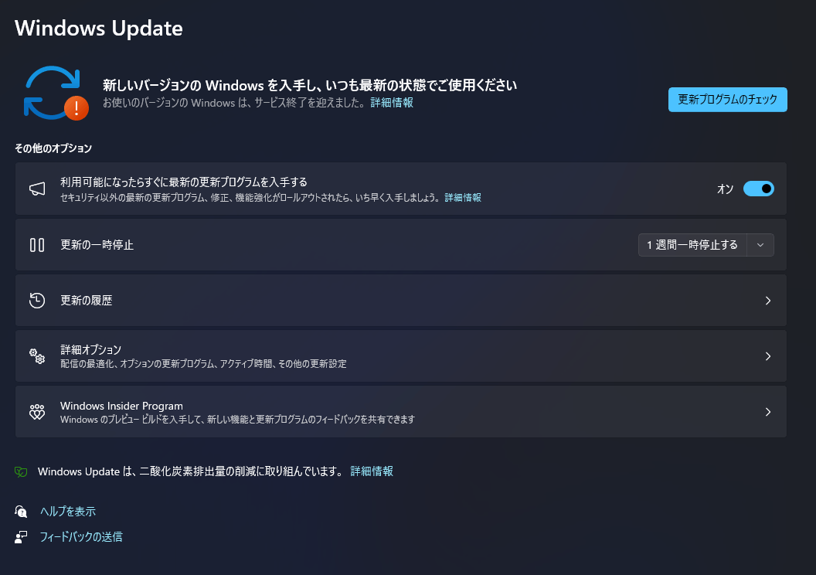Click the green leaf carbon emissions icon
This screenshot has width=816, height=575.
(x=21, y=472)
